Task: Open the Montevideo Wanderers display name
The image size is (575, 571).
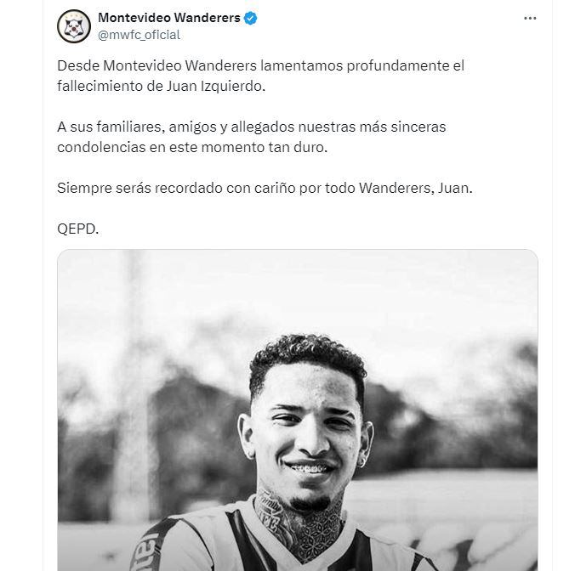Action: (169, 18)
